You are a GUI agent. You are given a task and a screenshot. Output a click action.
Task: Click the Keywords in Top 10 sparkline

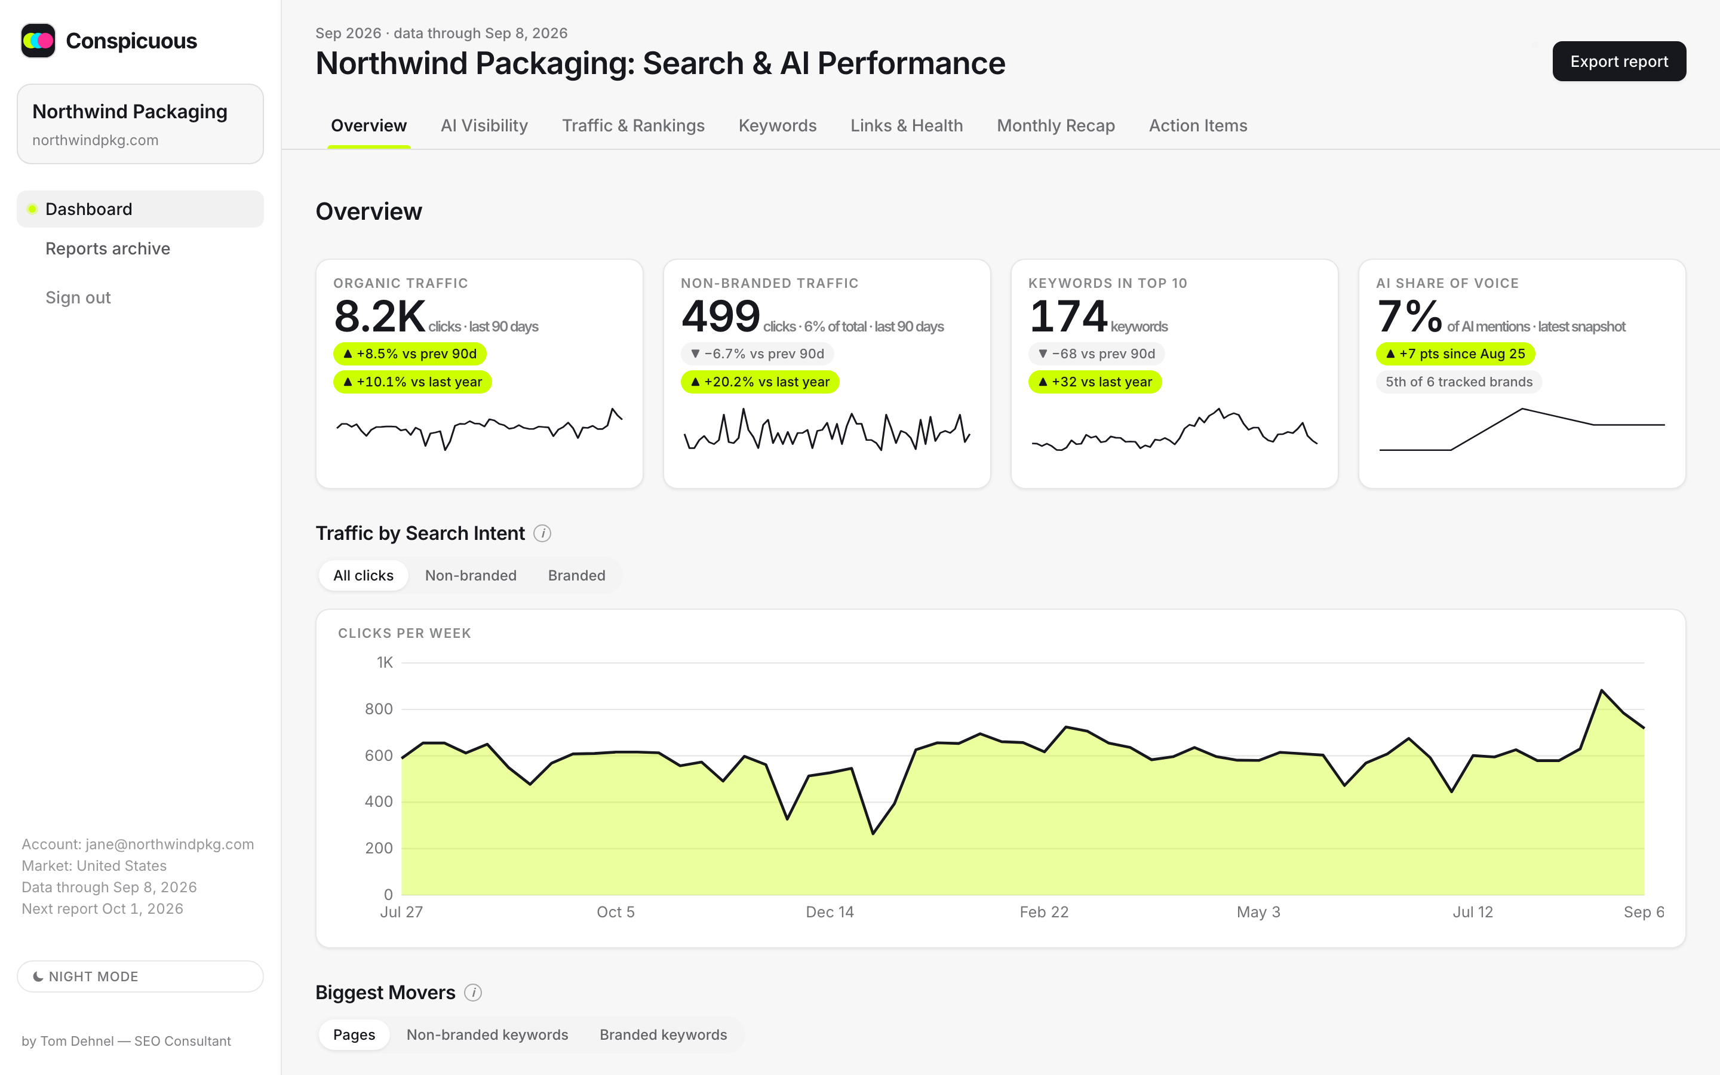coord(1175,429)
